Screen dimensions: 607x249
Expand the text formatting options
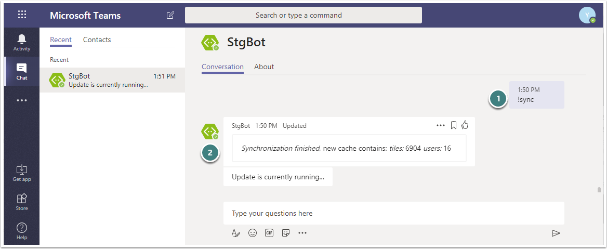pos(236,233)
